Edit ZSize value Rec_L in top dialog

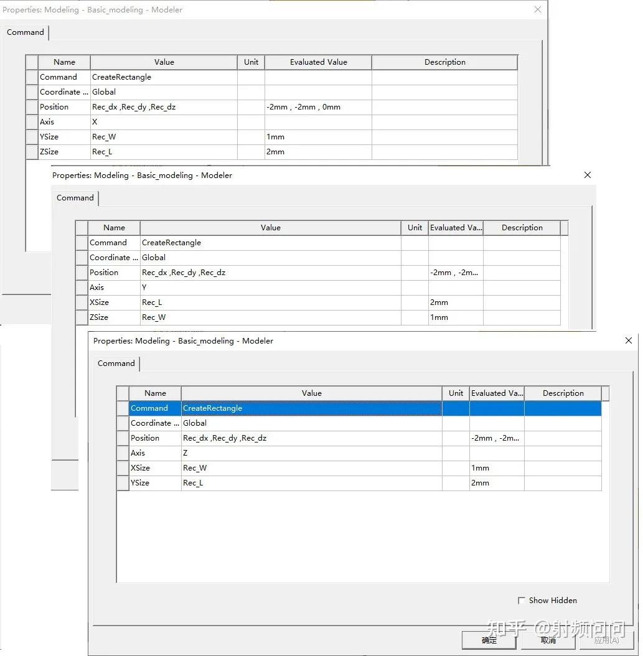pos(164,152)
